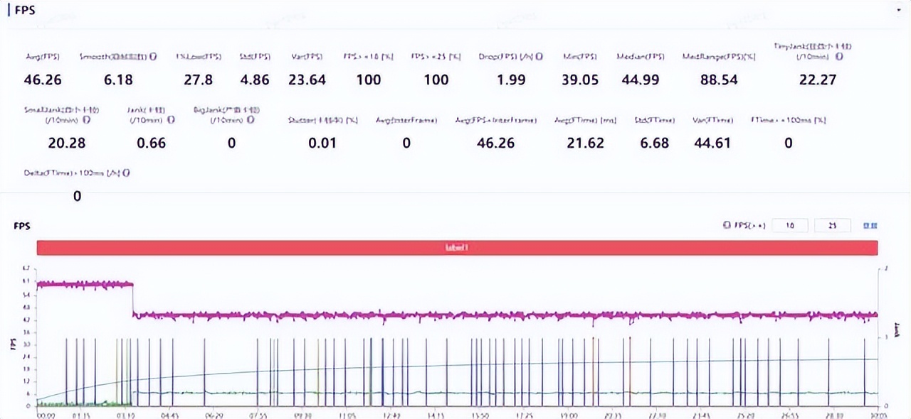The width and height of the screenshot is (911, 419).
Task: Click the info icon beside Smooth metric
Action: (154, 57)
